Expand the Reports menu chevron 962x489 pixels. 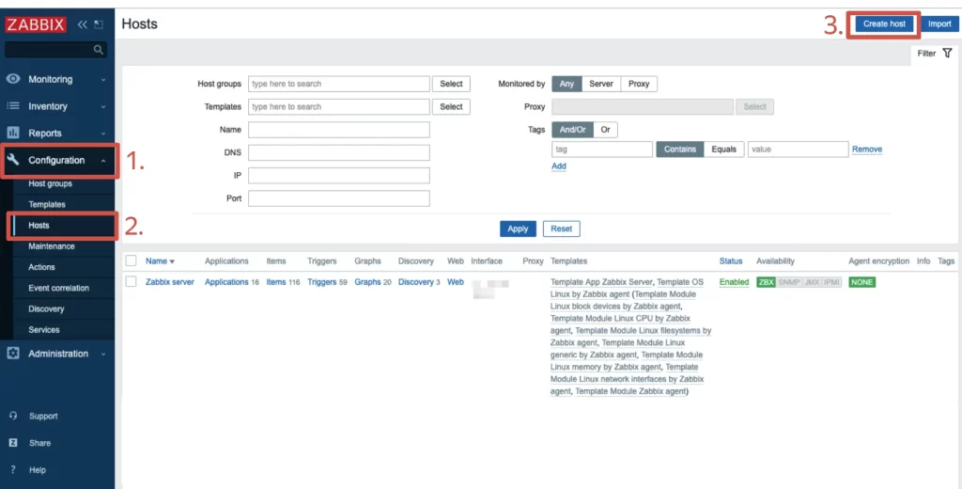(x=103, y=134)
